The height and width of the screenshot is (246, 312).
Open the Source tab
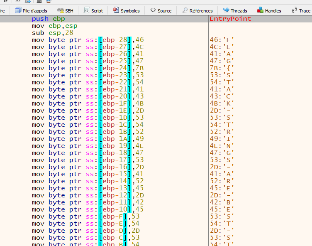click(x=161, y=10)
